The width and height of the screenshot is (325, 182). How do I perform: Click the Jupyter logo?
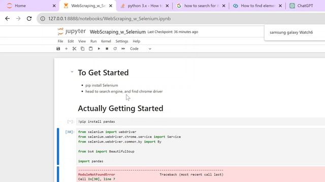(x=72, y=31)
